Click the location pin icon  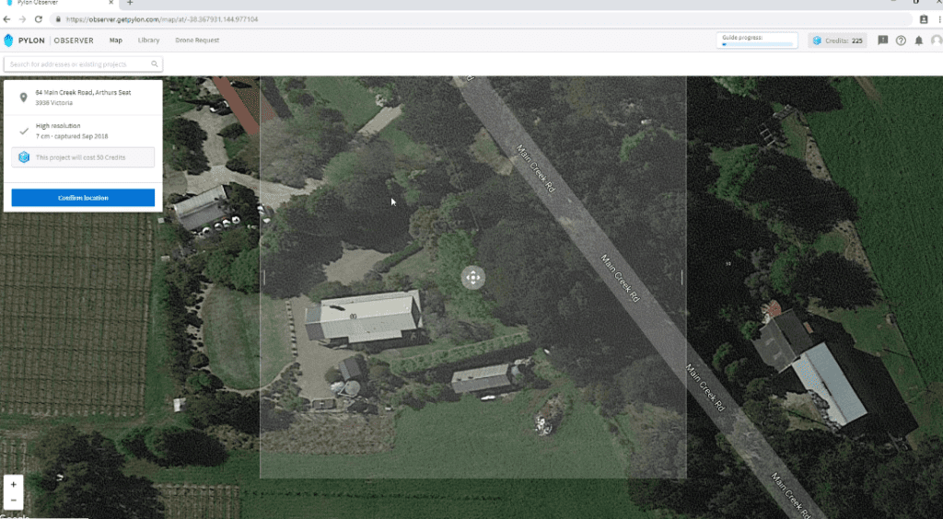pos(23,98)
